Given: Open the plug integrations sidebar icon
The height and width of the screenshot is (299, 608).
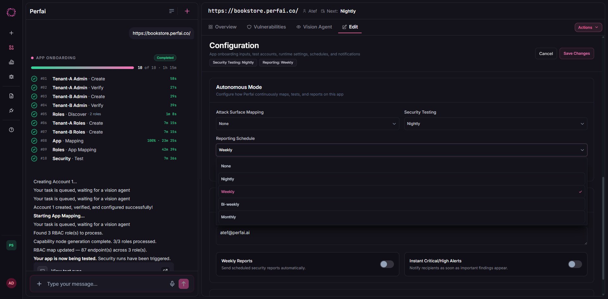Looking at the screenshot, I should click(11, 110).
